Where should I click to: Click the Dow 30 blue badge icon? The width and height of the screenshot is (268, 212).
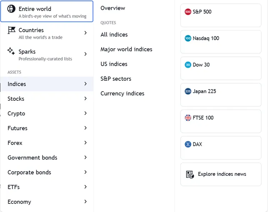click(x=188, y=65)
